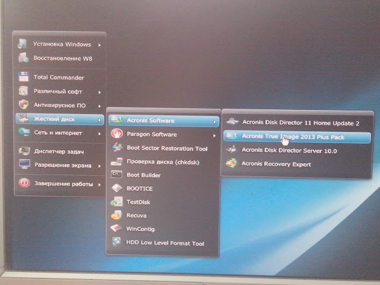
Task: Click the Acronis Software submenu arrow
Action: click(214, 122)
